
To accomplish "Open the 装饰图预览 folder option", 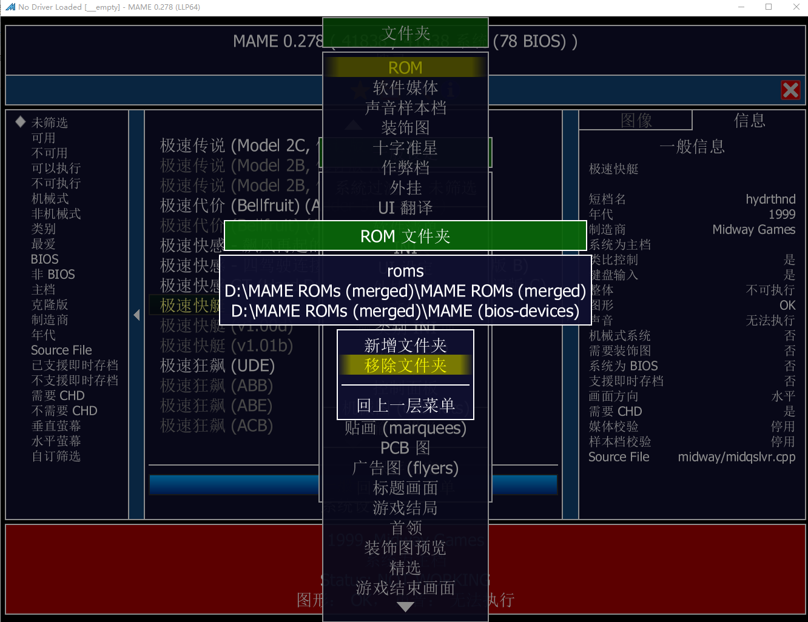I will [405, 548].
